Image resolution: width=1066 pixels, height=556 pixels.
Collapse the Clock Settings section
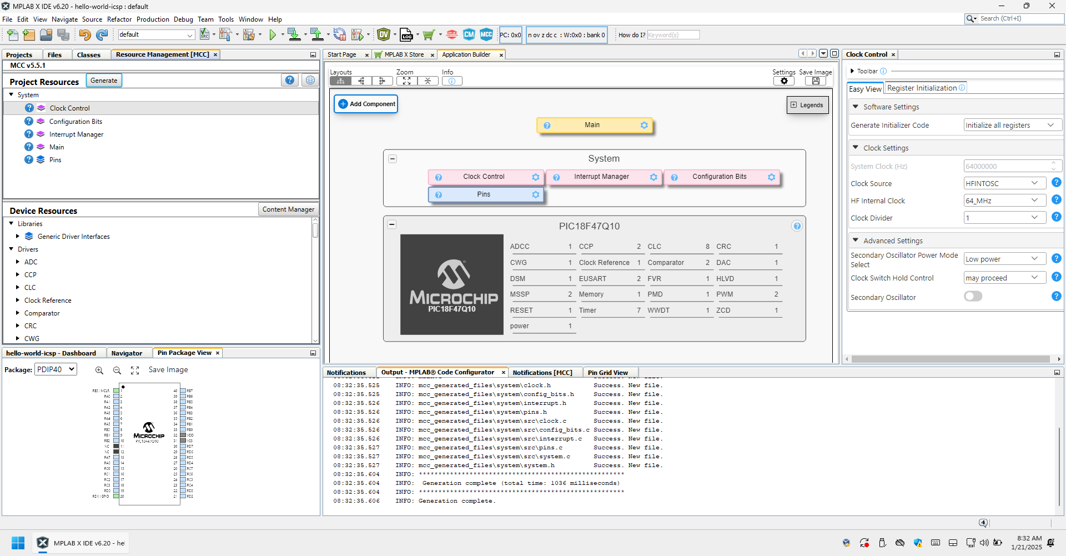pos(856,148)
